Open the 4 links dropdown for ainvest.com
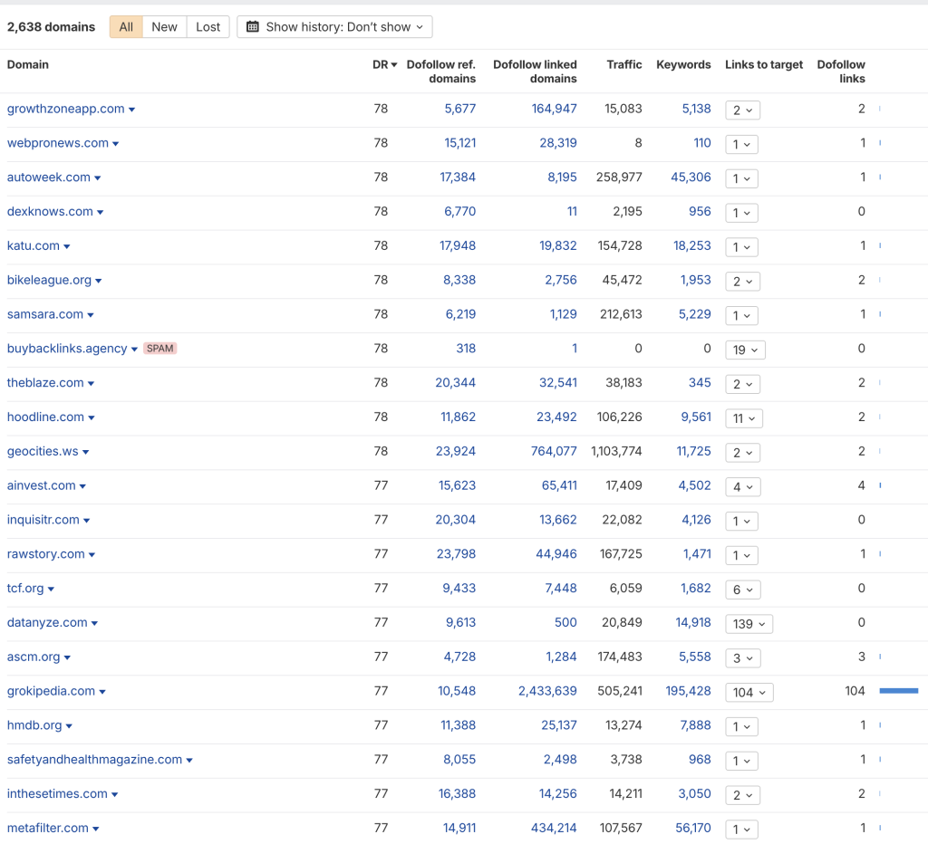The height and width of the screenshot is (844, 928). coord(743,487)
